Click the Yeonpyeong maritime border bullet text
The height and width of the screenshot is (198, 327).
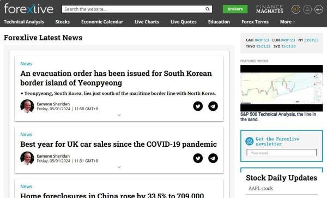click(118, 93)
